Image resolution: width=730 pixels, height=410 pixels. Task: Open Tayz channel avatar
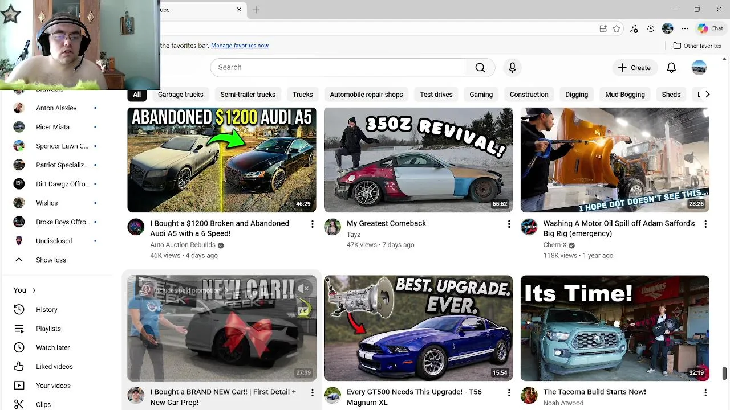click(332, 227)
